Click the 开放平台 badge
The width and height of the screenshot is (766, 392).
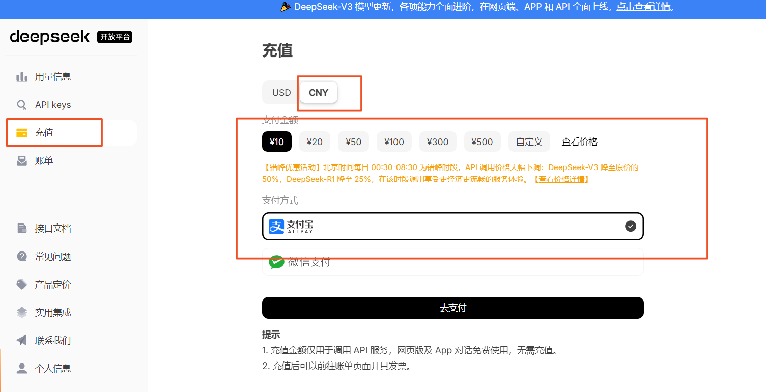pyautogui.click(x=115, y=37)
